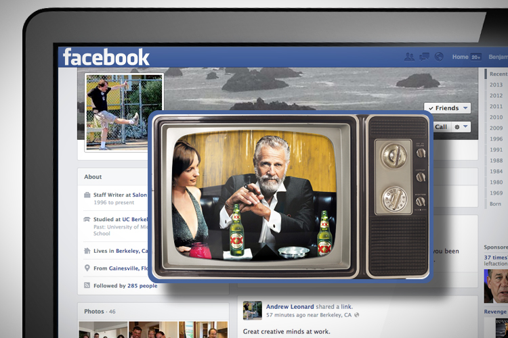
Task: Toggle the checked Friends button
Action: click(x=447, y=108)
